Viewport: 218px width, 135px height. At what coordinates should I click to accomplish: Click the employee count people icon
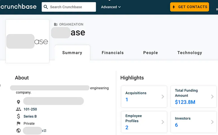19,109
